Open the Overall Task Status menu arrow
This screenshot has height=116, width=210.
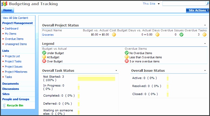pyautogui.click(x=116, y=70)
